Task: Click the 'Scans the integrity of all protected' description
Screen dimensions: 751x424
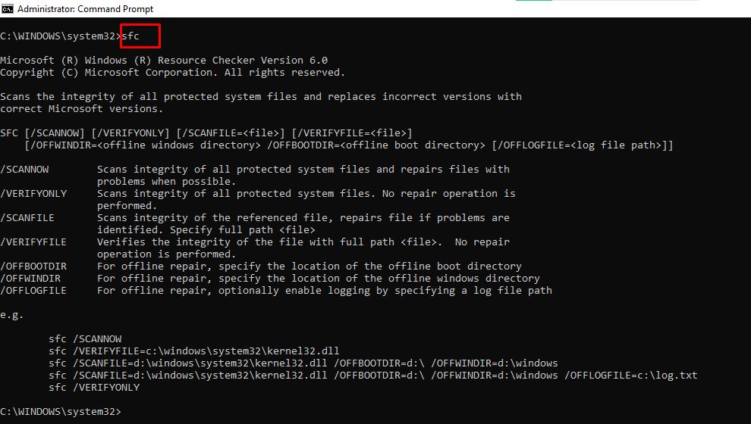Action: point(260,96)
